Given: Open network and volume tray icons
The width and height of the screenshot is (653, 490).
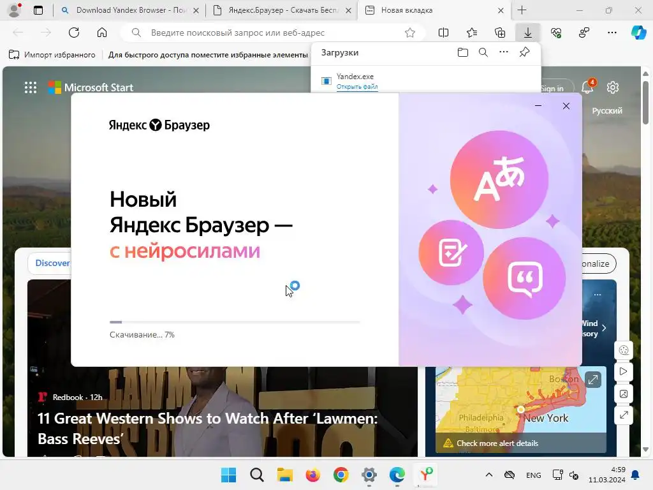Looking at the screenshot, I should click(565, 475).
